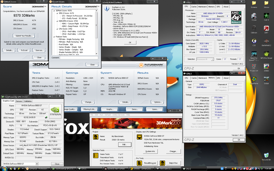Open the GPU selection dropdown in GPU-Z
Image resolution: width=274 pixels, height=171 pixels.
pos(37,164)
